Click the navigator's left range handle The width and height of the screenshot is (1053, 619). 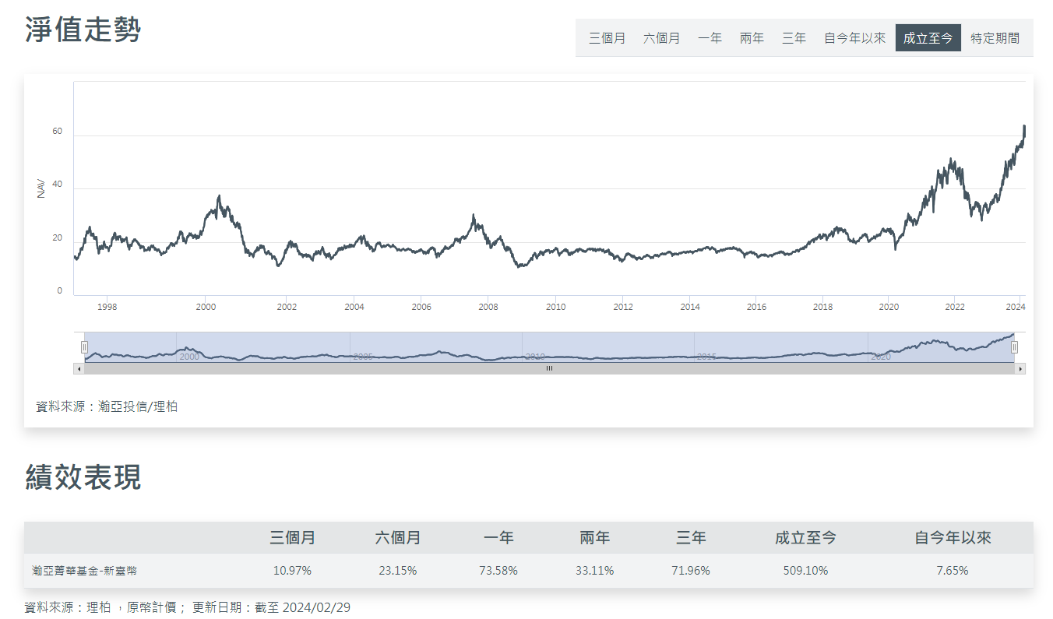84,347
